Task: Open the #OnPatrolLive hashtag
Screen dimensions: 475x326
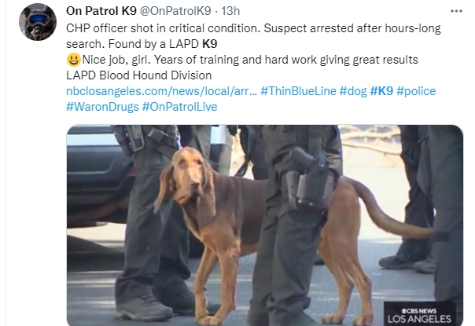Action: pos(179,107)
